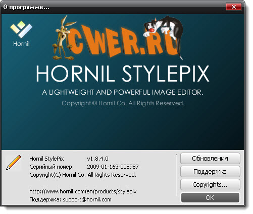
Task: Click the Lightweight and Powerful Image Editor tagline
Action: (123, 92)
